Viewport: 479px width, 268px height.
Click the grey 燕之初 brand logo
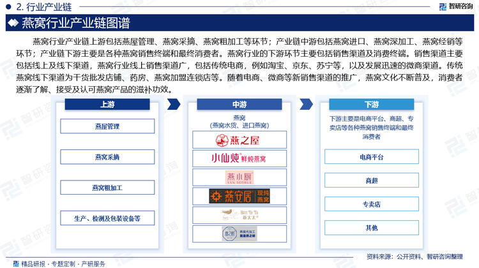(240, 234)
